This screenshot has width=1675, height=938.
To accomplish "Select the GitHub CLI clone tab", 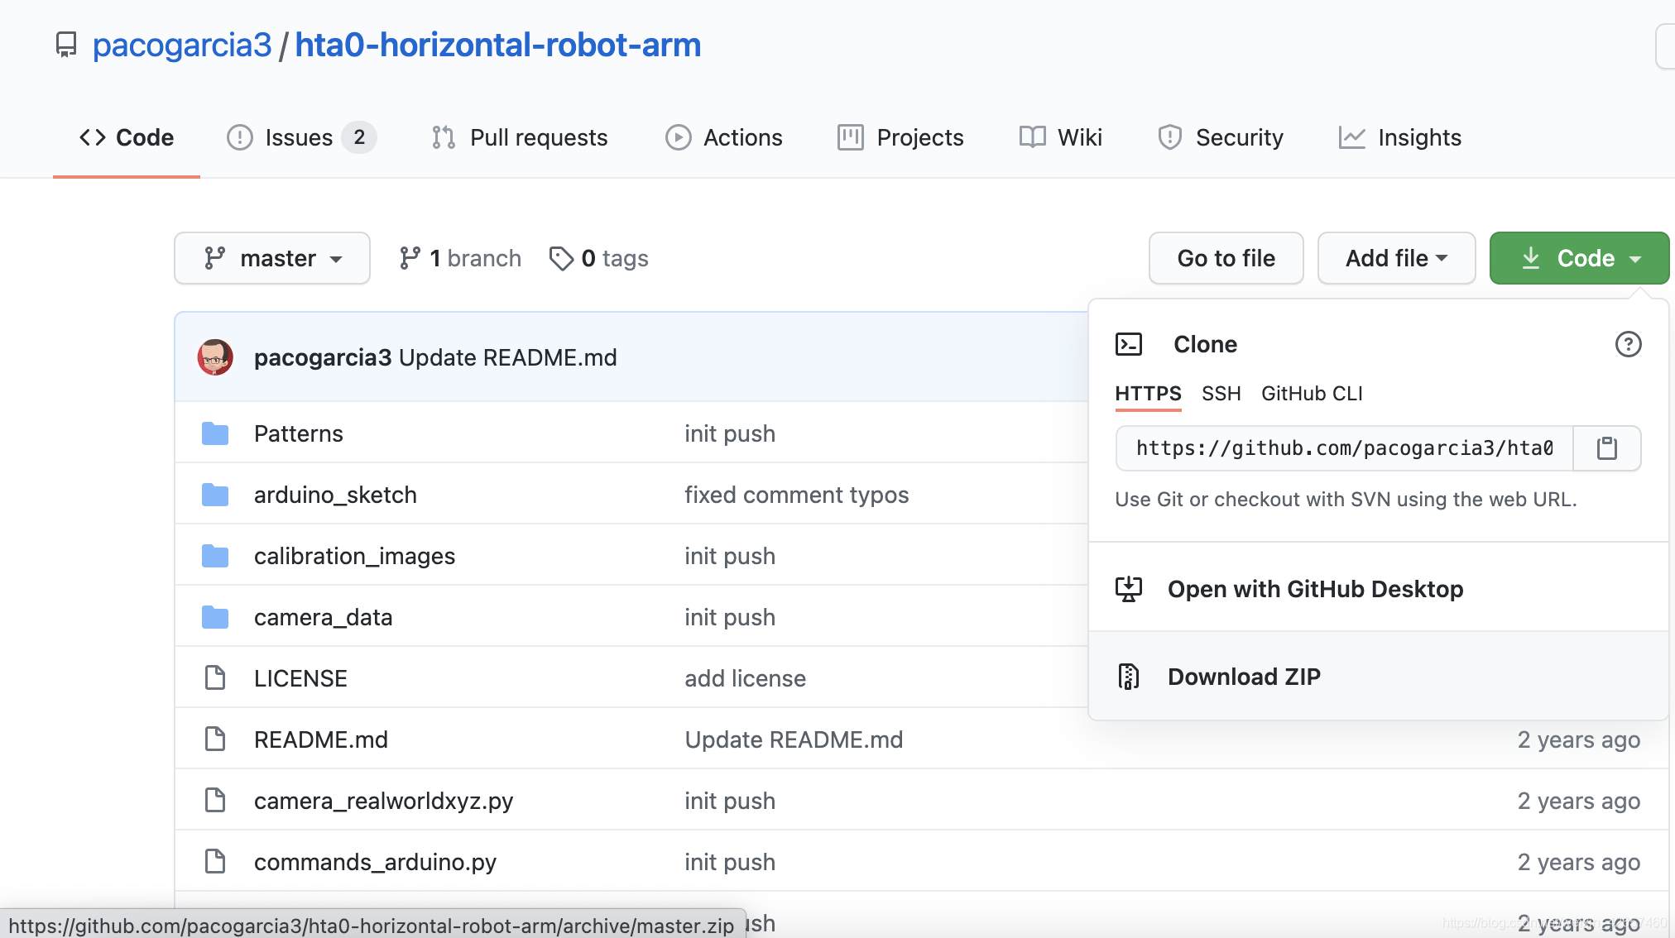I will [1312, 394].
